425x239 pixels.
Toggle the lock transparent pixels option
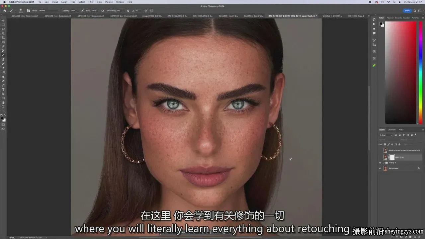pyautogui.click(x=385, y=144)
